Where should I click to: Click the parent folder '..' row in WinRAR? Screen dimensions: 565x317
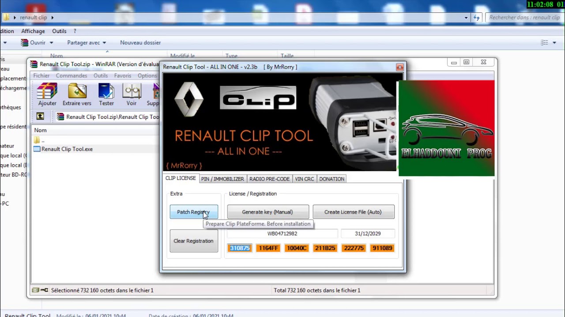pyautogui.click(x=40, y=140)
